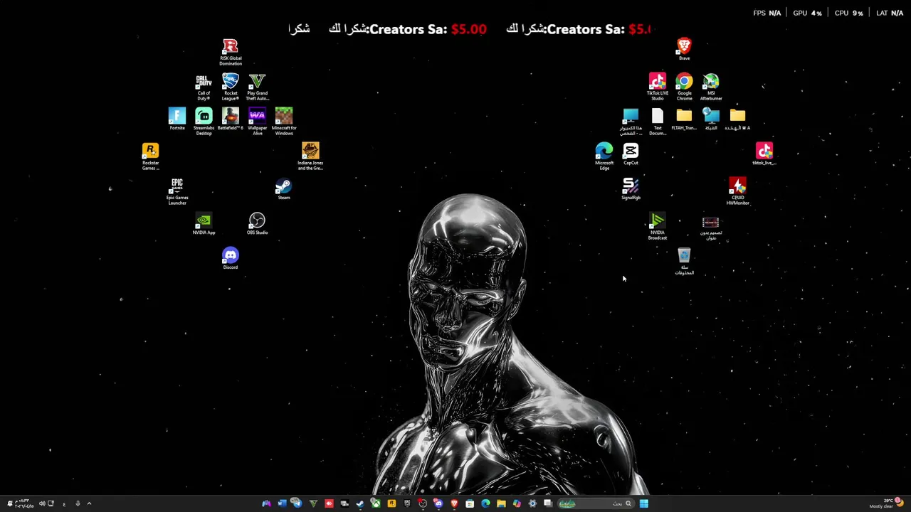911x512 pixels.
Task: Open Rockstar Games desktop icon
Action: coord(150,157)
